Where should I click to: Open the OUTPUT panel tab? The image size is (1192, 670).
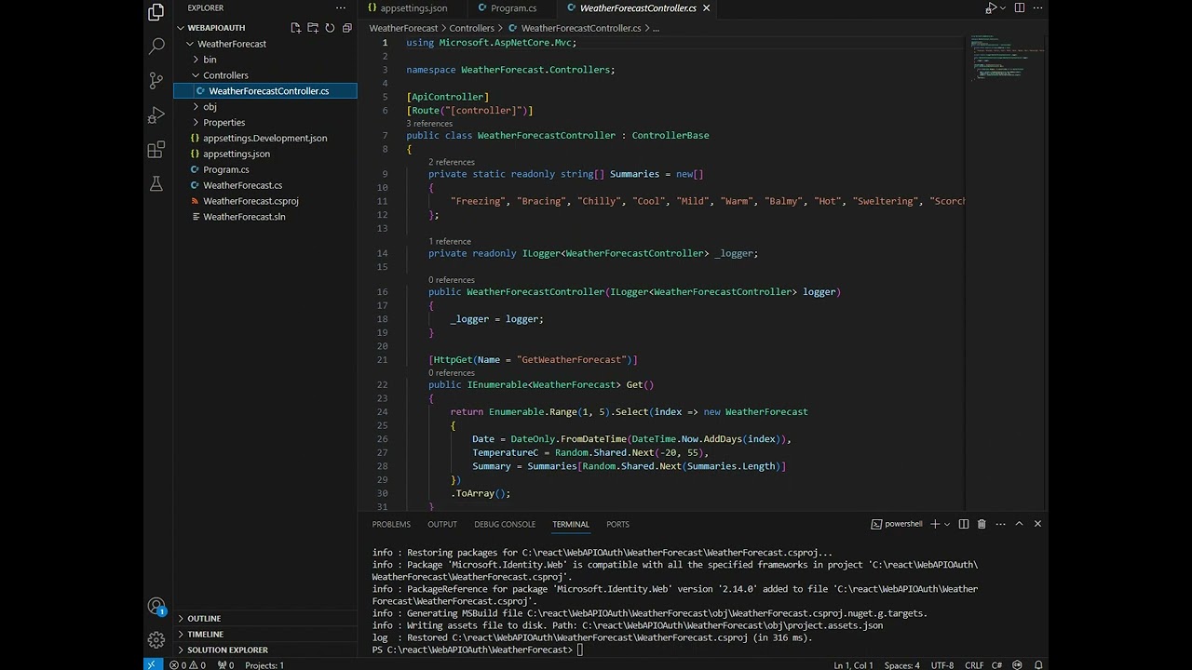[x=442, y=524]
